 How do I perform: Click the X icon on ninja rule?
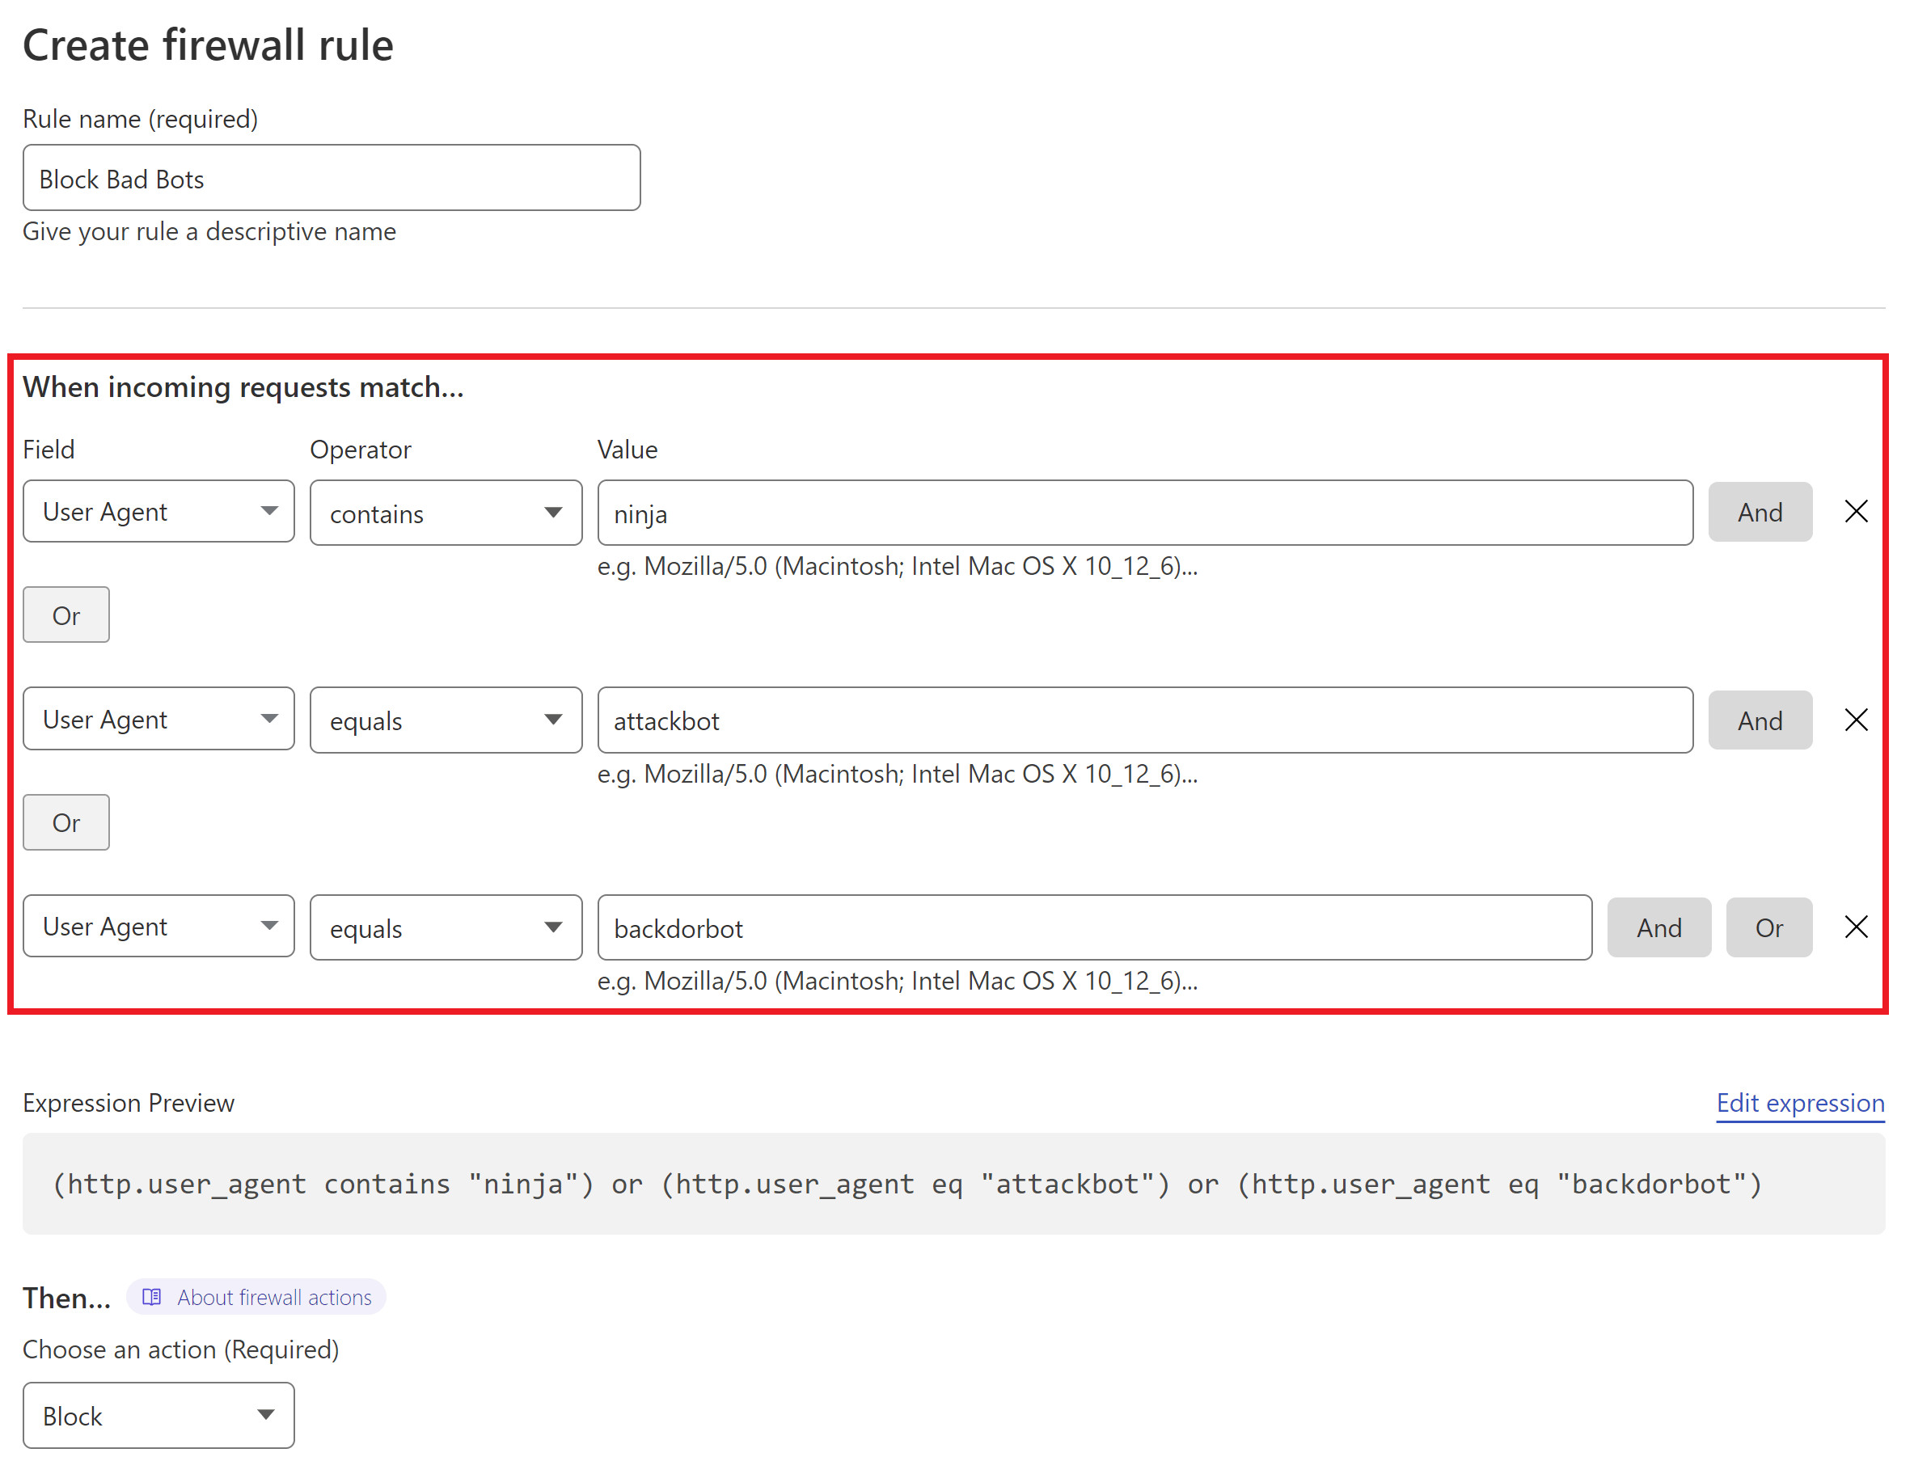click(x=1858, y=511)
